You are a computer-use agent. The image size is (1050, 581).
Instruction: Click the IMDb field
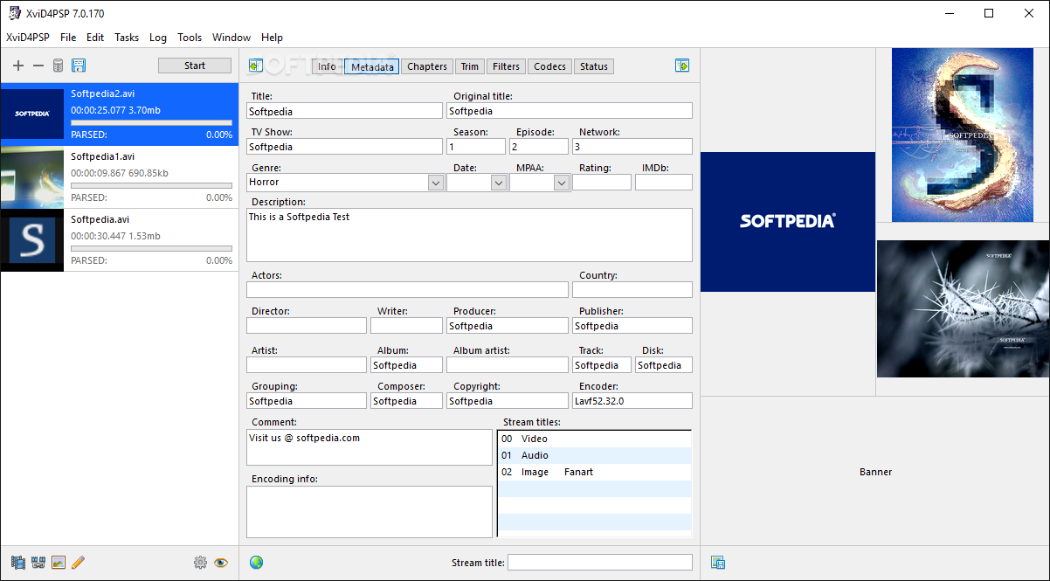coord(664,183)
